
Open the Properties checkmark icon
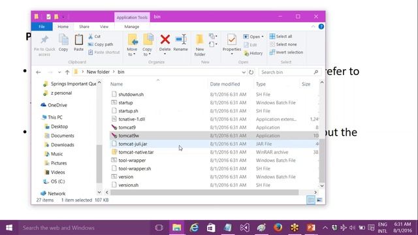click(232, 40)
